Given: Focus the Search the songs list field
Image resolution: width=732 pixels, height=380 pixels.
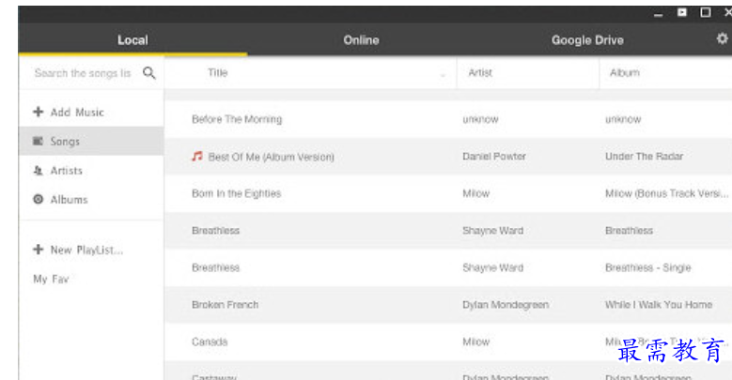Looking at the screenshot, I should [x=83, y=73].
